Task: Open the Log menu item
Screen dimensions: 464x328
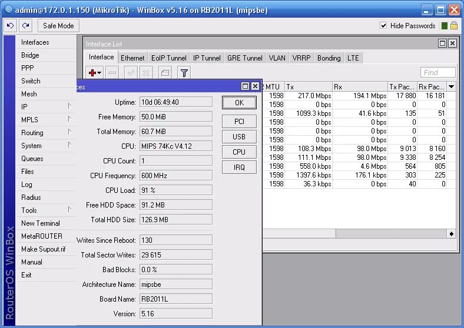Action: pyautogui.click(x=45, y=185)
